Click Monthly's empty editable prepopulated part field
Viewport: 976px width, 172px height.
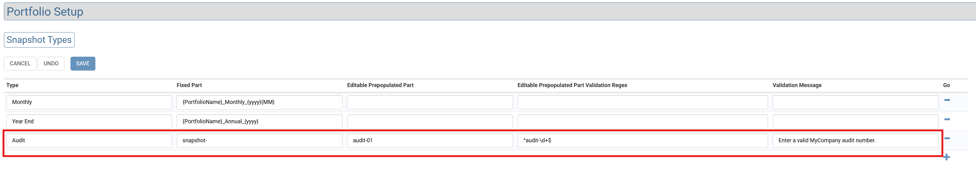430,102
